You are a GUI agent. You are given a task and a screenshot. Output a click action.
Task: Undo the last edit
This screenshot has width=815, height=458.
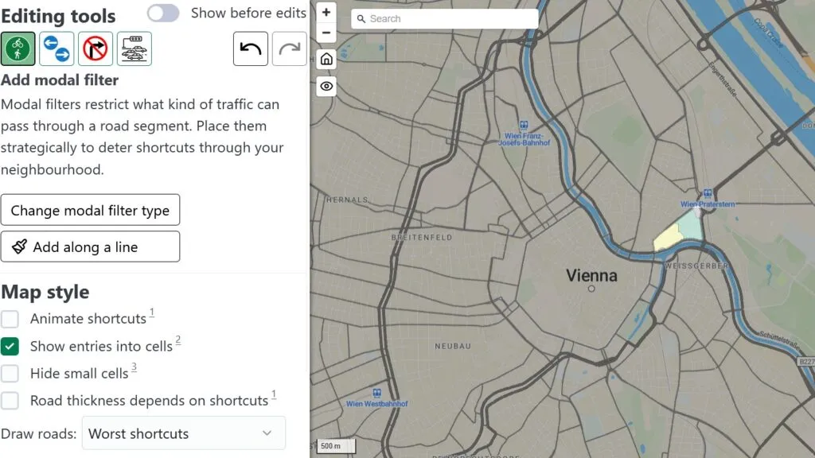tap(251, 49)
